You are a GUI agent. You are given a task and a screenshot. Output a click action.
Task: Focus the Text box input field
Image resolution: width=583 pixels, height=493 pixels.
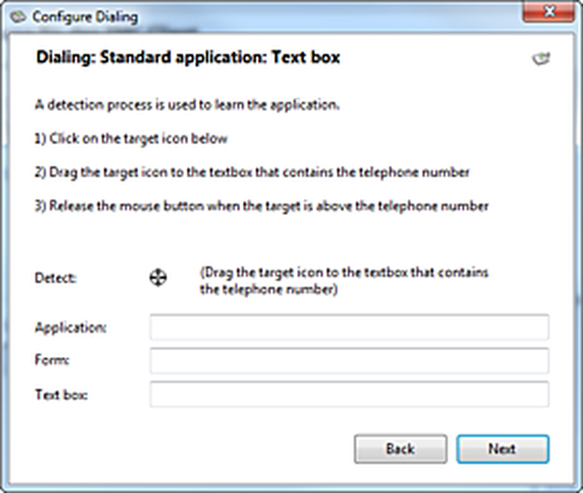pyautogui.click(x=349, y=394)
